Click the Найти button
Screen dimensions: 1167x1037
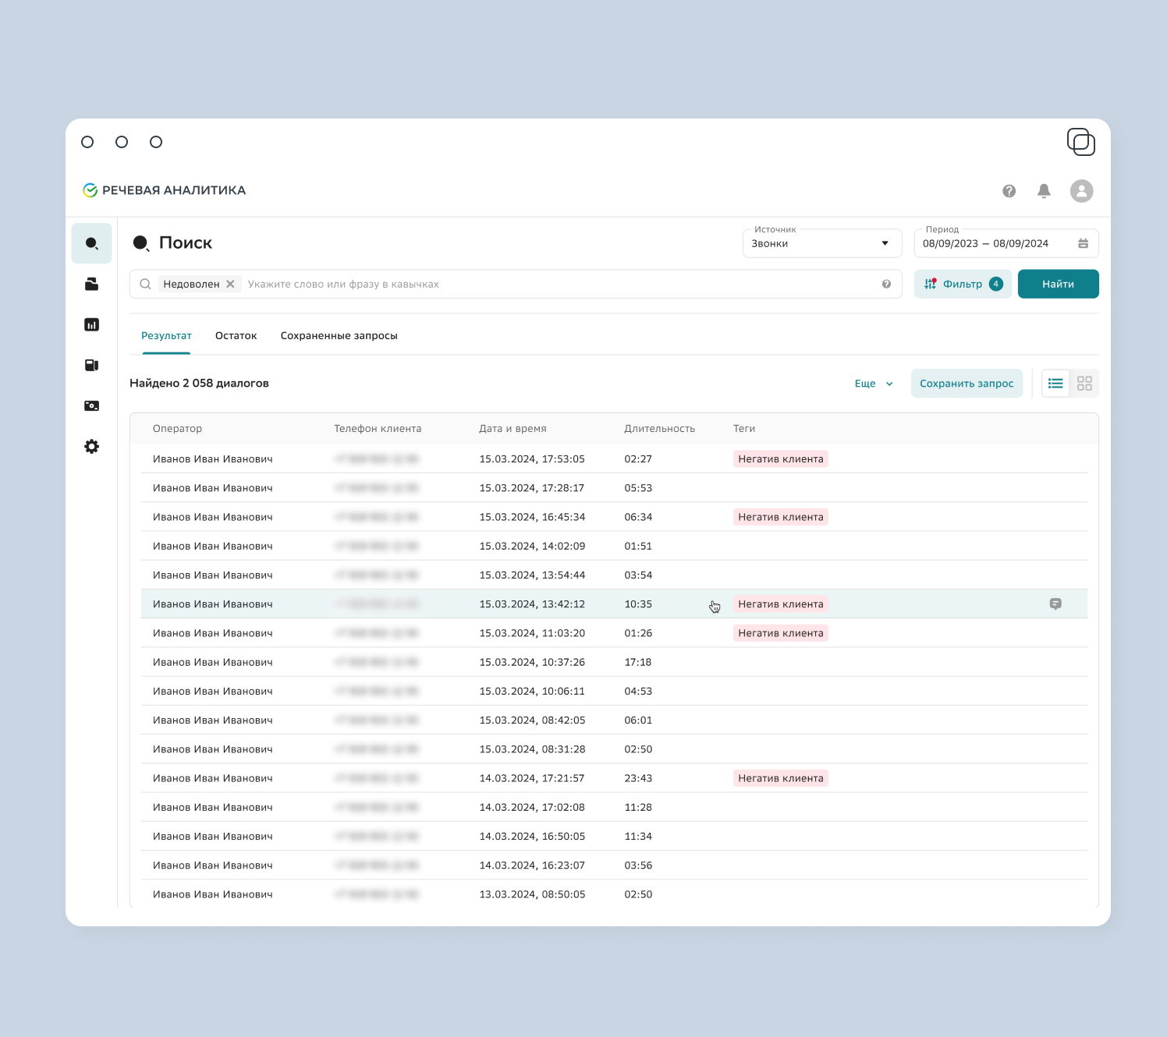tap(1058, 284)
